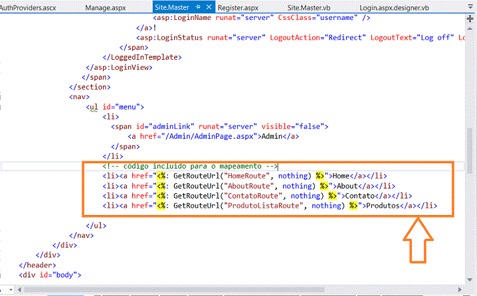Open the Register.aspx tab
Image resolution: width=477 pixels, height=296 pixels.
[x=238, y=8]
